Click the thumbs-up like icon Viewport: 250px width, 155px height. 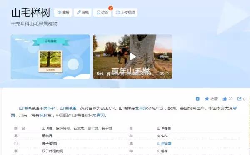[x=225, y=99]
